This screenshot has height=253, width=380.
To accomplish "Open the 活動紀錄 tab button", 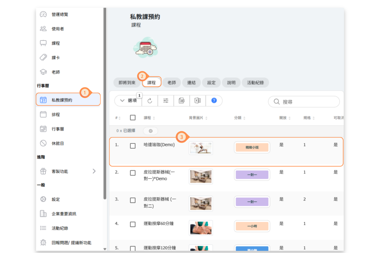I will pos(255,83).
